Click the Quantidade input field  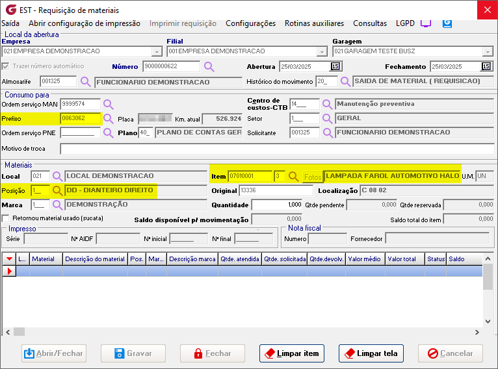click(x=277, y=205)
